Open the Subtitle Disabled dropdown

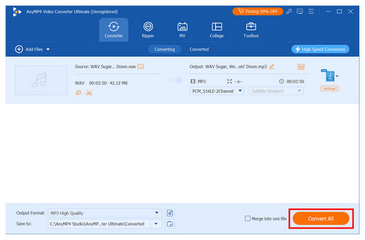click(x=276, y=91)
